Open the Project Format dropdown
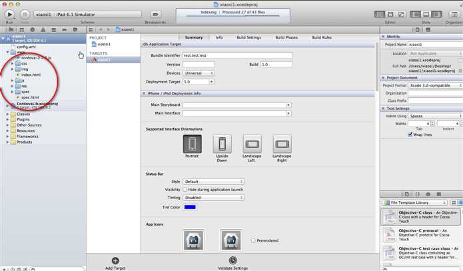The width and height of the screenshot is (463, 271). (435, 85)
